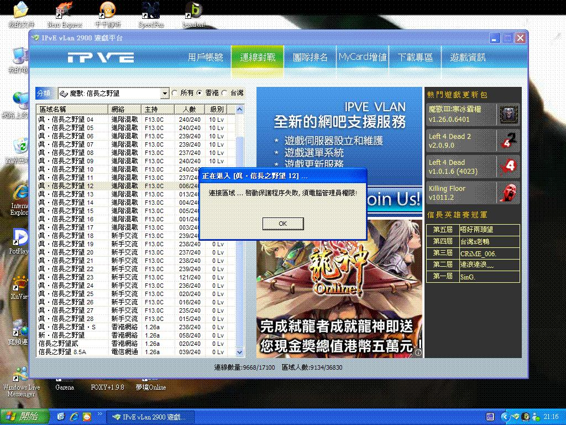The width and height of the screenshot is (566, 425).
Task: Launch Nero Express from the desktop
Action: 65,14
